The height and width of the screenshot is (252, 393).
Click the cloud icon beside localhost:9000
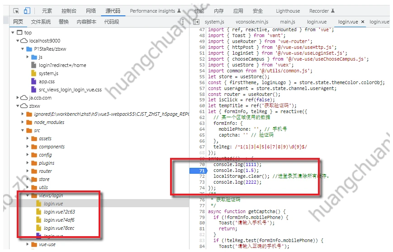tap(24, 41)
